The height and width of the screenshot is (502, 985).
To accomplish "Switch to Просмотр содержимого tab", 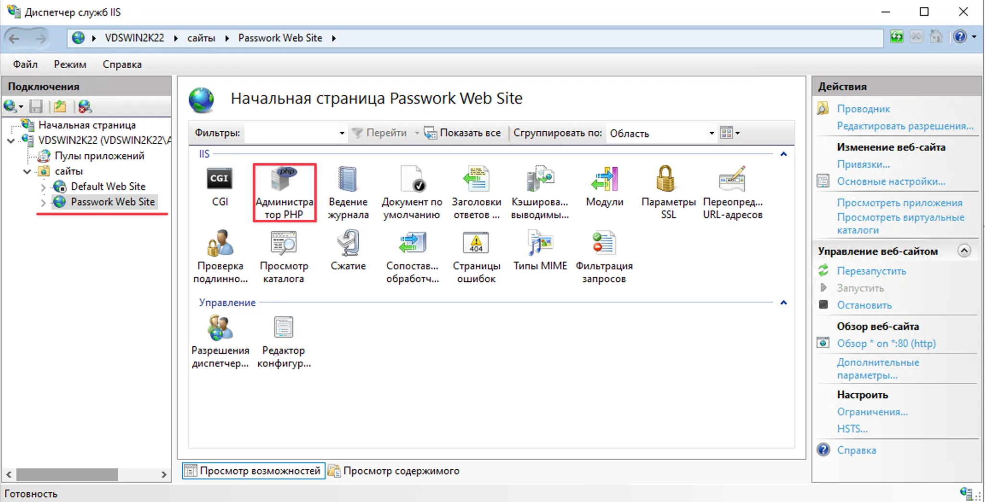I will [x=394, y=471].
